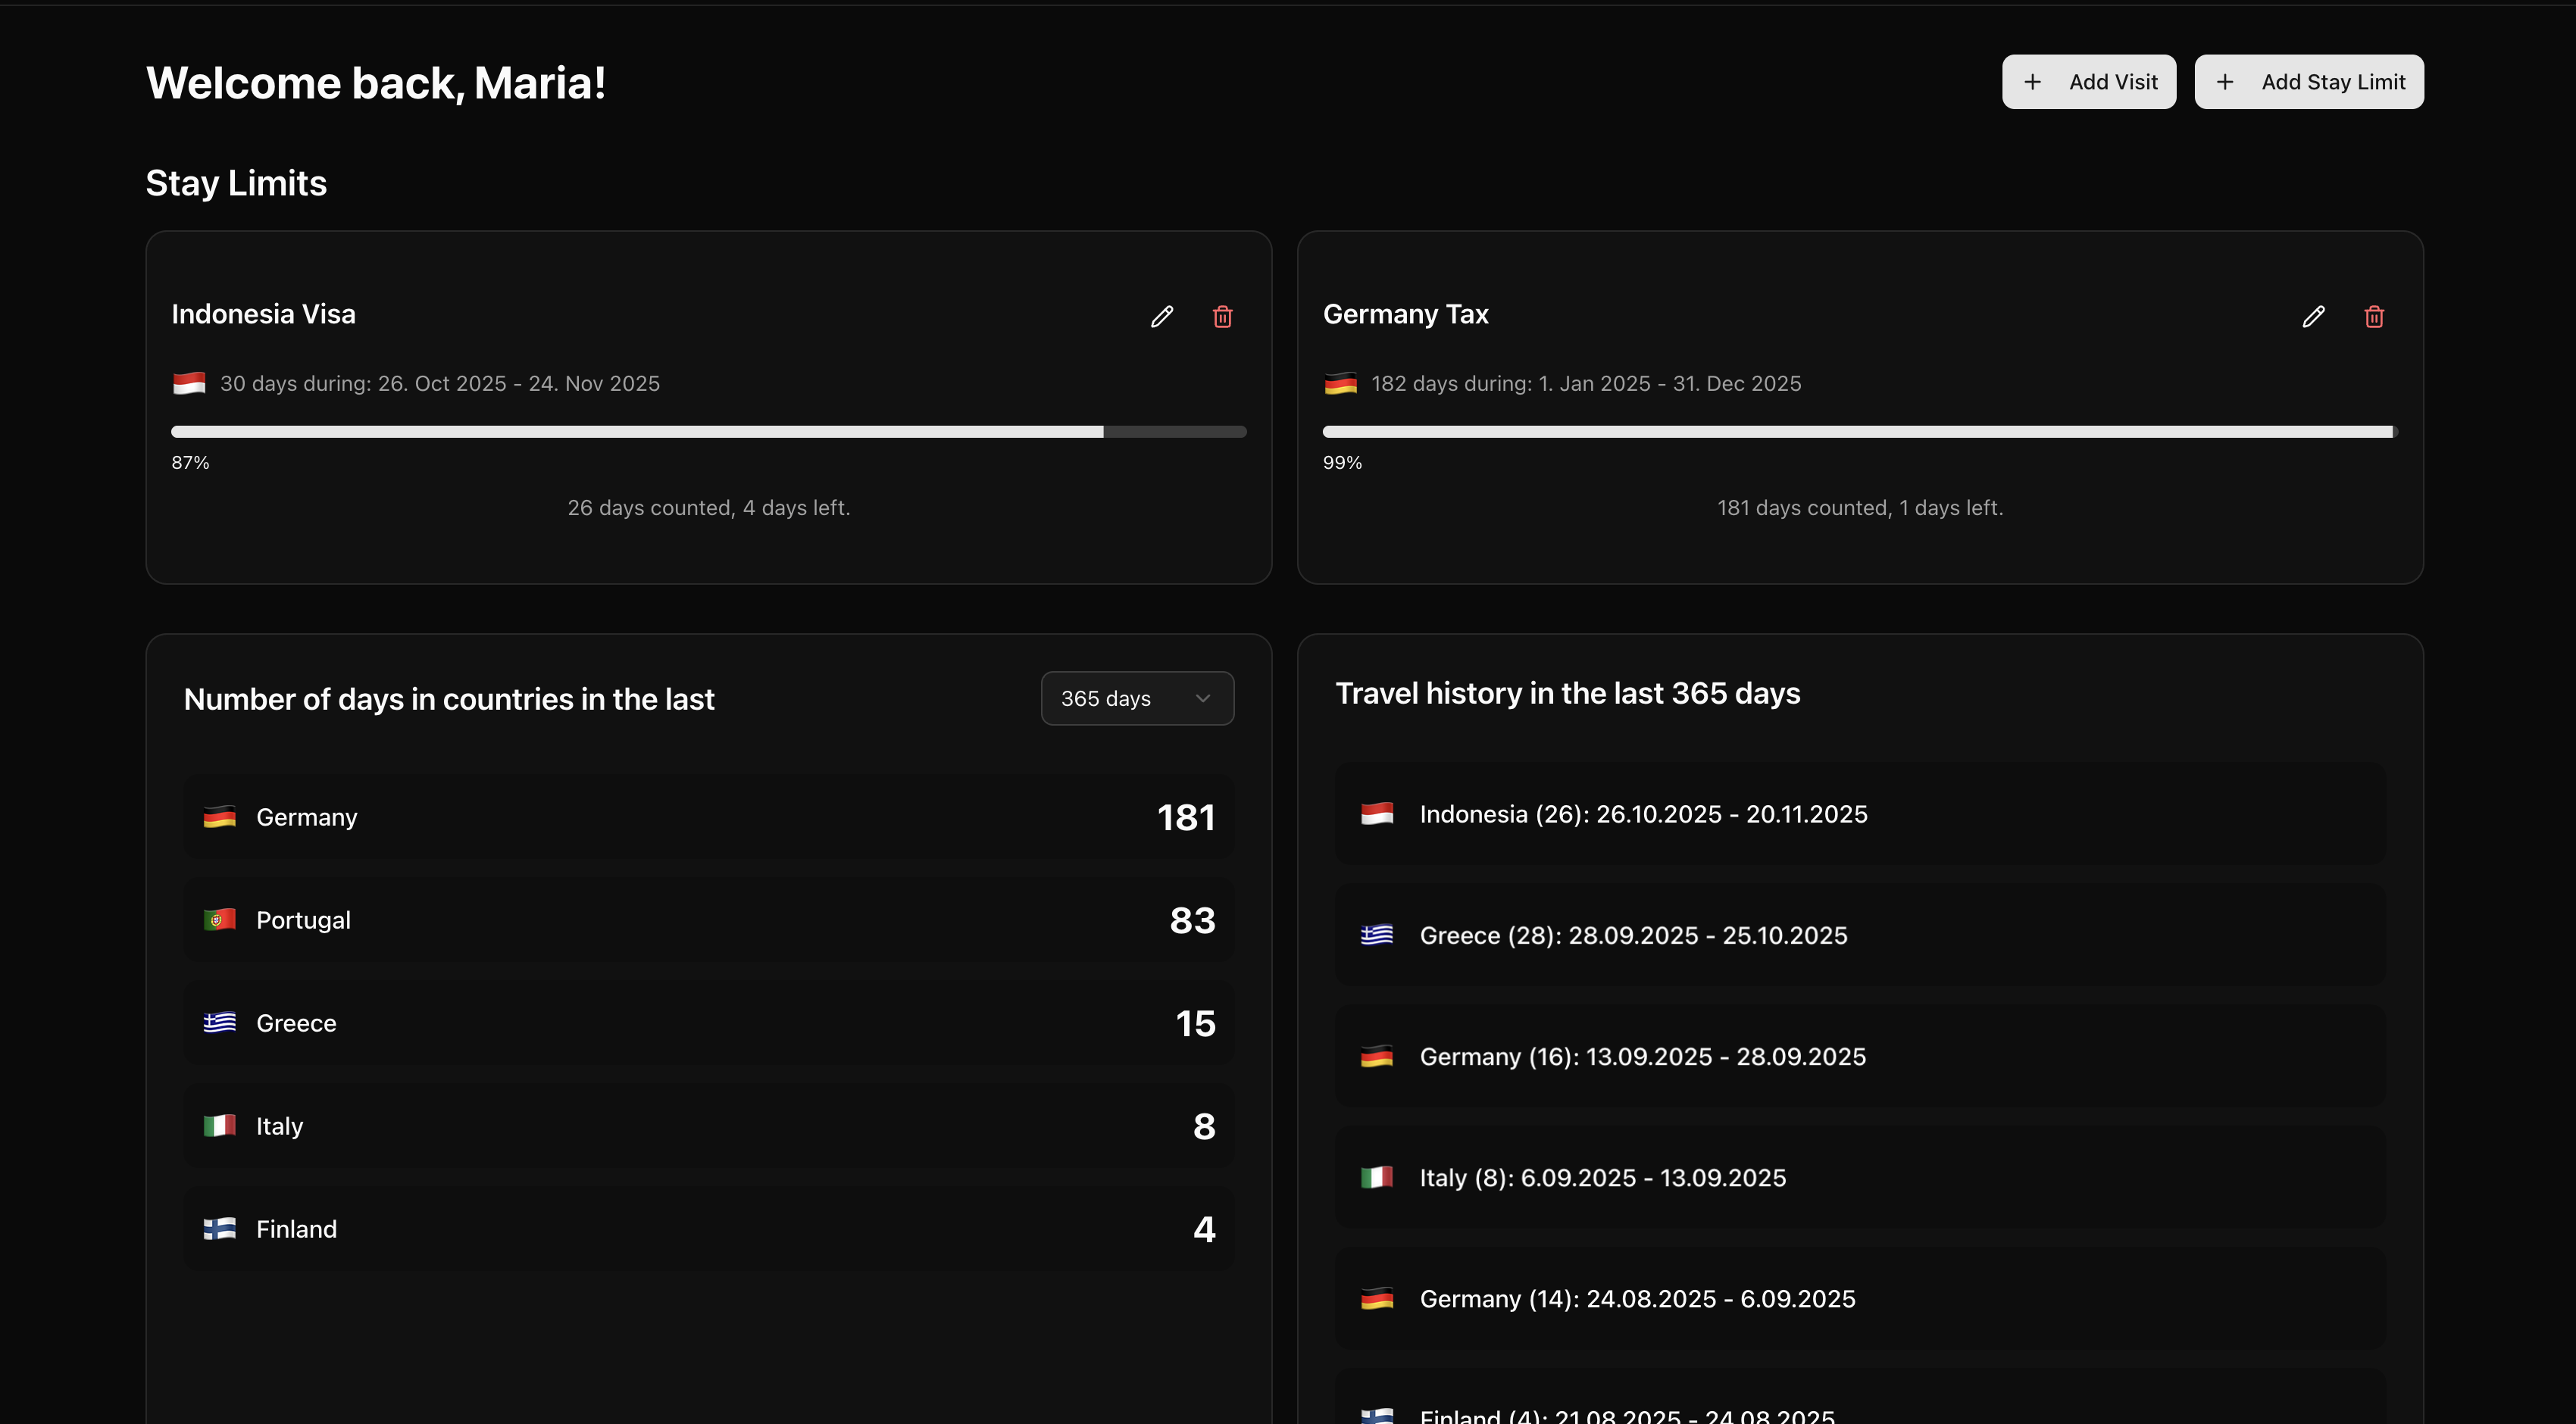The width and height of the screenshot is (2576, 1424).
Task: Click the Portugal 83 days row
Action: (708, 919)
